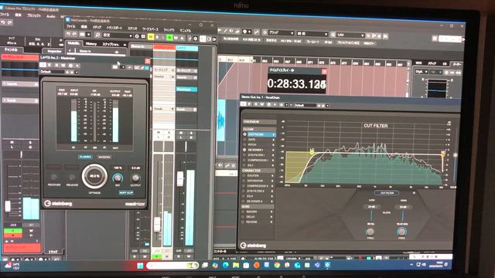Toggle the green R button under selected channel
Image resolution: width=495 pixels, height=278 pixels.
156,256
